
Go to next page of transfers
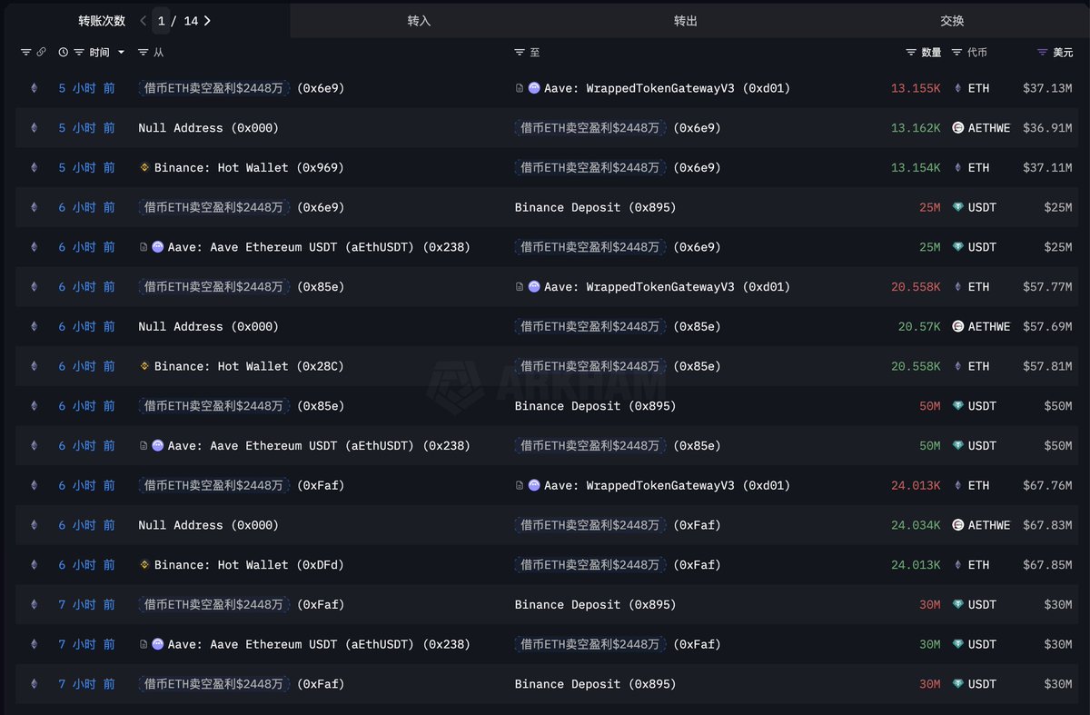pos(207,20)
